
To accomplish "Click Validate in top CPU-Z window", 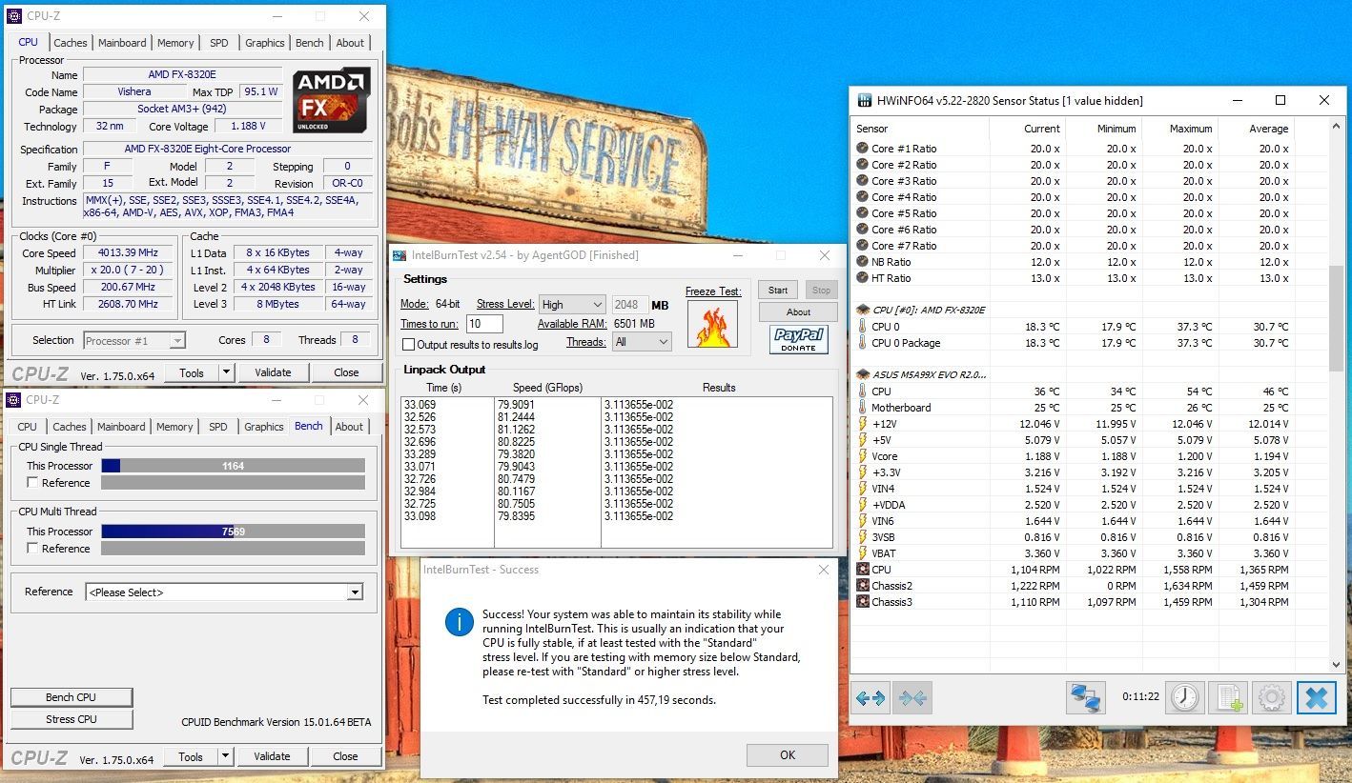I will tap(273, 372).
